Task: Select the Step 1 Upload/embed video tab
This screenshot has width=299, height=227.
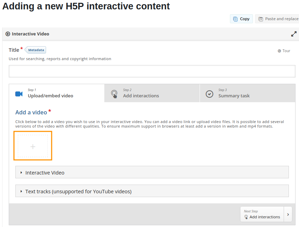Action: point(57,93)
